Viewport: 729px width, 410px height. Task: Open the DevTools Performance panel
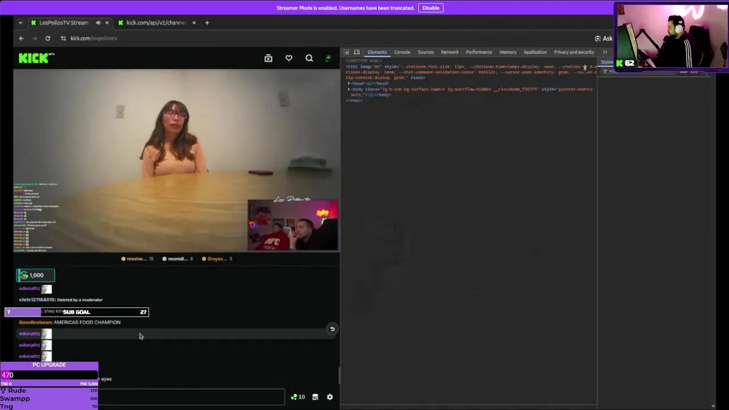479,52
